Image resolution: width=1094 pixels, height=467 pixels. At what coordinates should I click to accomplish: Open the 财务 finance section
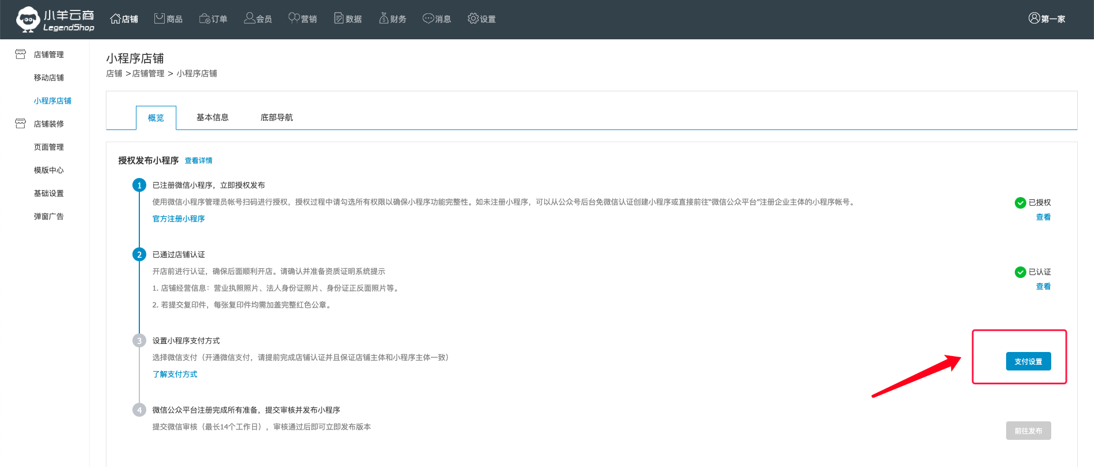coord(392,19)
